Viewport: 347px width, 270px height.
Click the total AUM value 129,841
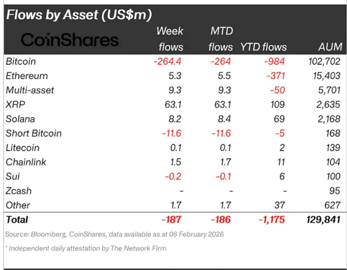(x=323, y=220)
